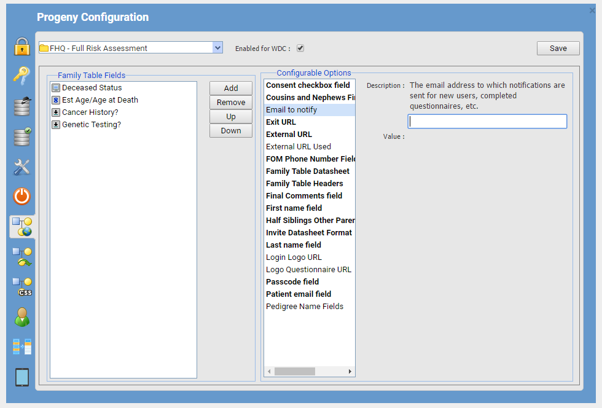Select the Genetic Testing? field
This screenshot has height=408, width=602.
coord(123,125)
